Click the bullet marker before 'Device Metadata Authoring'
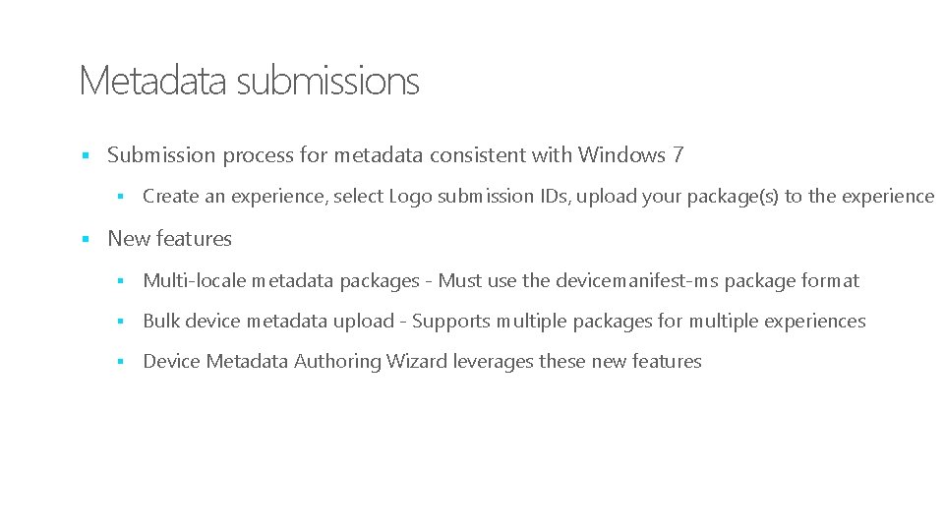Image resolution: width=944 pixels, height=531 pixels. click(120, 362)
